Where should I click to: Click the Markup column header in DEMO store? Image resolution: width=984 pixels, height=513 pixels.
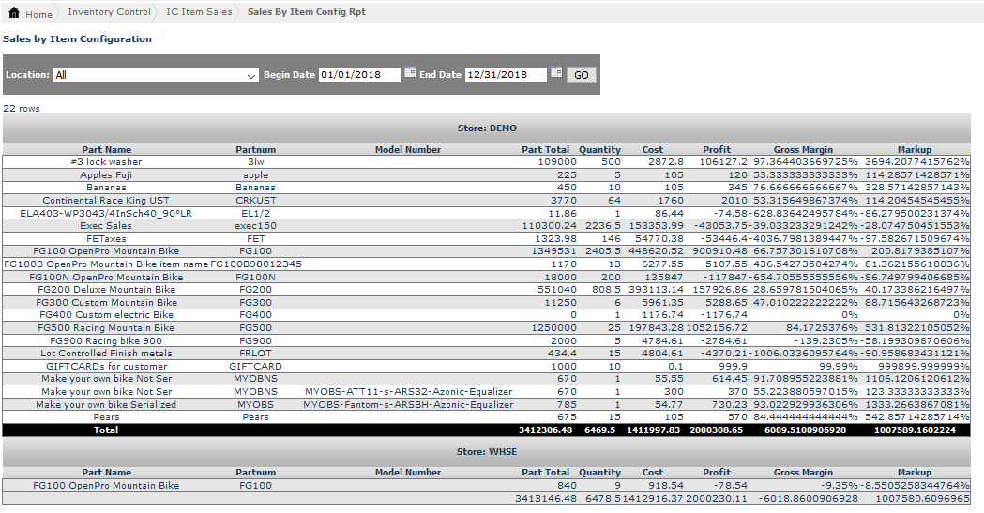click(x=914, y=150)
